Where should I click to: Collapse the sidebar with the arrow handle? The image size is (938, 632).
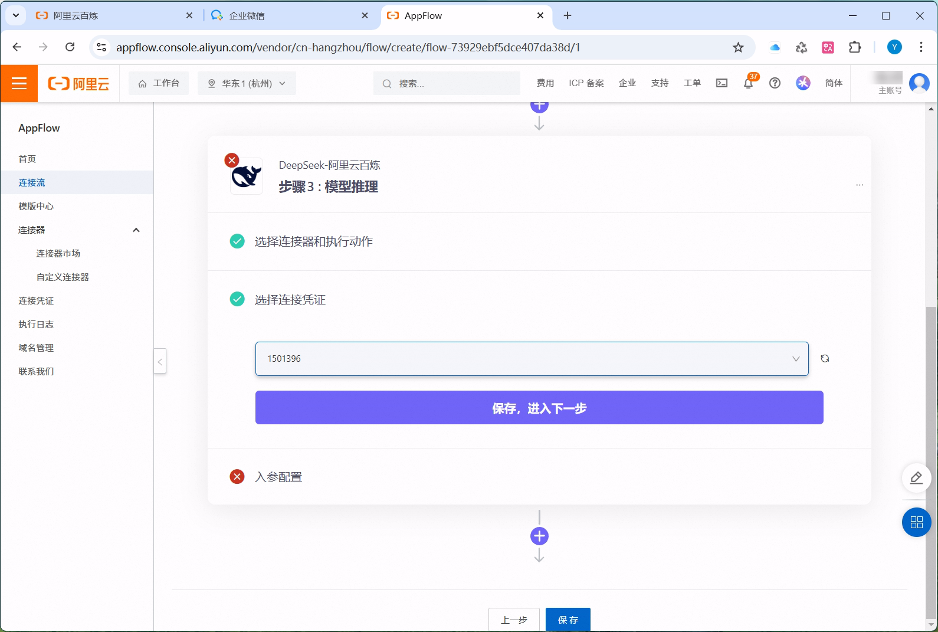coord(160,361)
